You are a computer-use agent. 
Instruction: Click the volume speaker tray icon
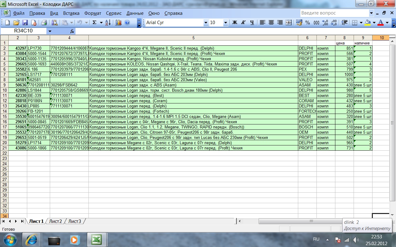click(356, 240)
